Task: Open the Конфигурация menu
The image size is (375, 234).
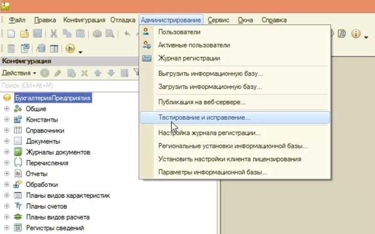Action: point(84,20)
